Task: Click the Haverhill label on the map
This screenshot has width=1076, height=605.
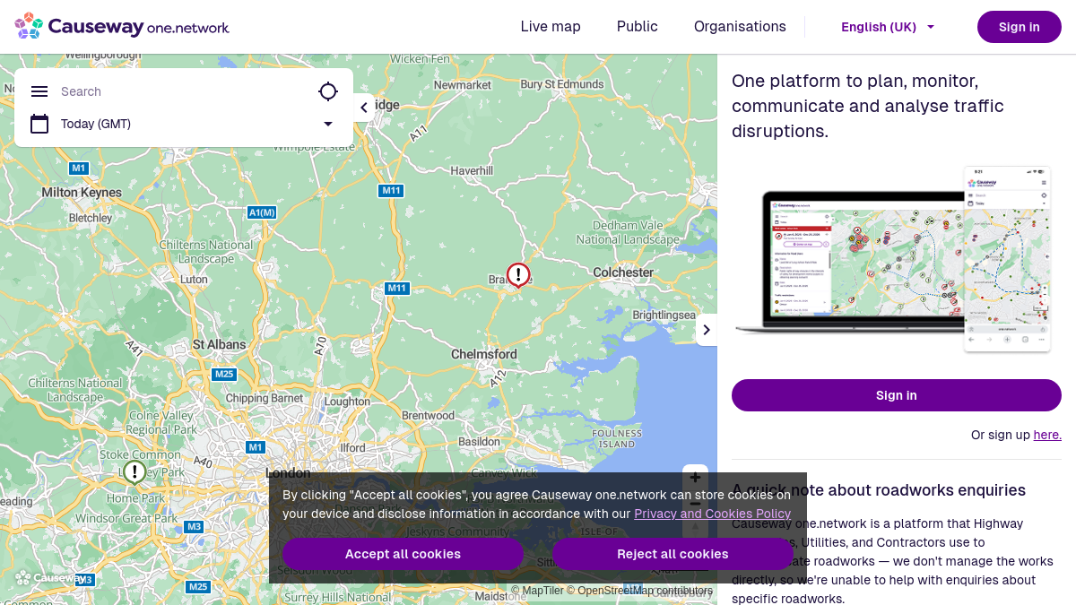Action: [472, 170]
